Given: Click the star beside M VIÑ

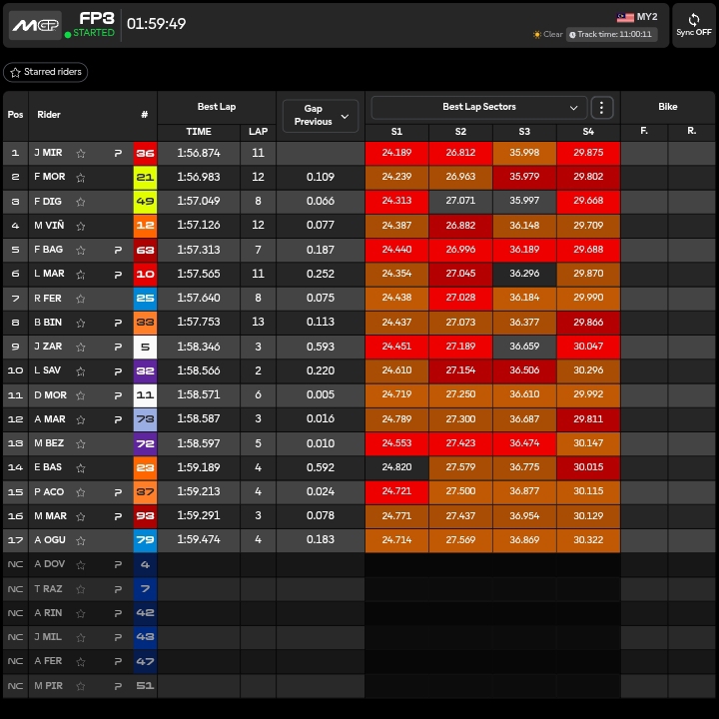Looking at the screenshot, I should coord(81,226).
